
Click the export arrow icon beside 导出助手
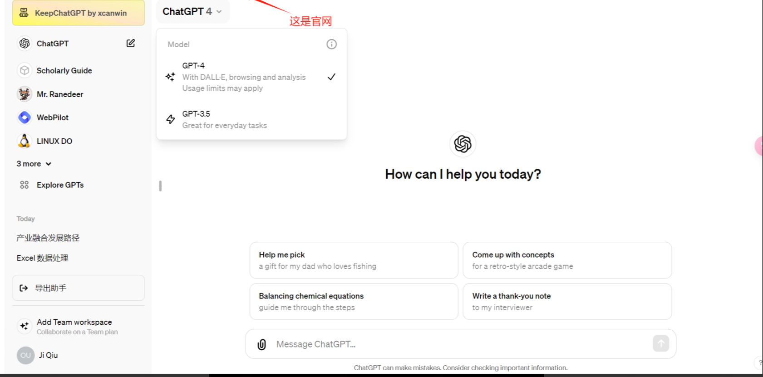pos(24,288)
